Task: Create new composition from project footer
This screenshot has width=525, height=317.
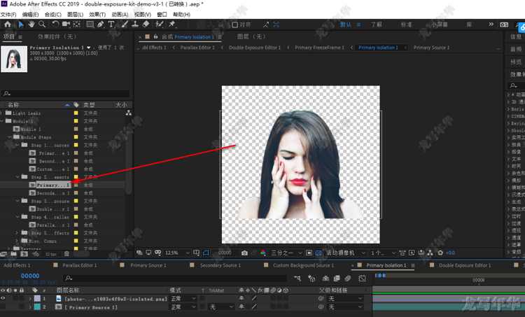Action: [x=24, y=254]
